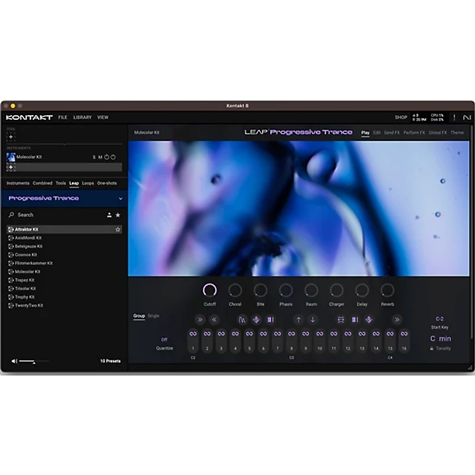Click the shift-right double-arrow sequencer icon

click(x=199, y=320)
